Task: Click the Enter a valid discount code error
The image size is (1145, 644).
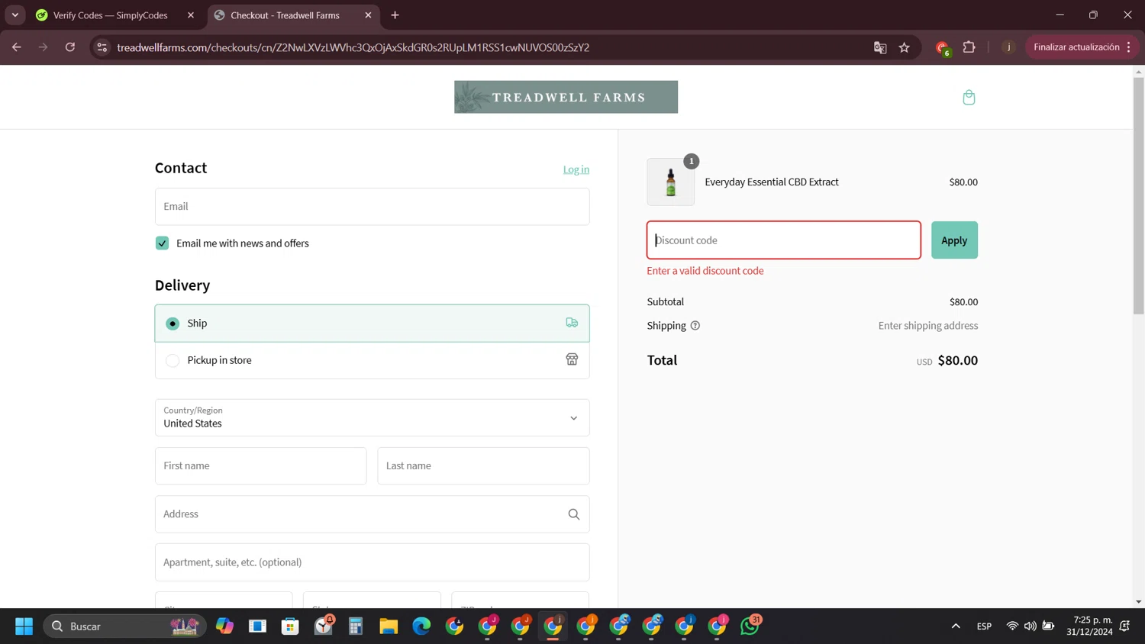Action: 705,271
